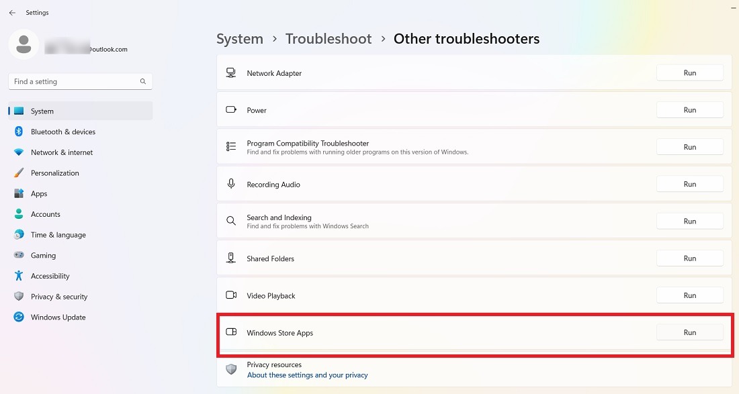Click the Find a setting search box
The image size is (739, 394).
point(80,81)
